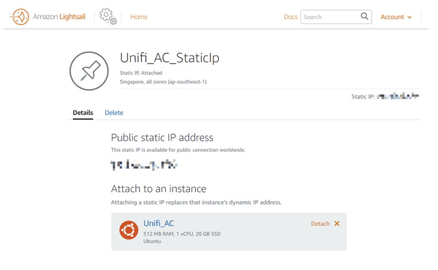
Task: Click the Unifi_AC instance name link
Action: (x=159, y=223)
